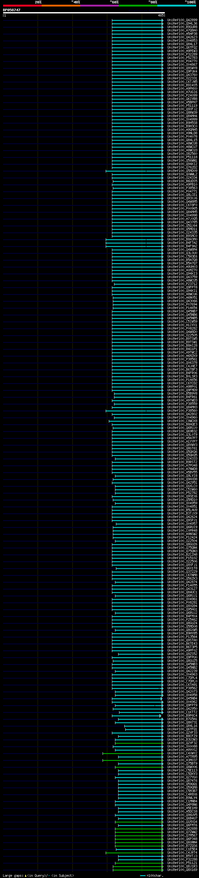Click the name UniRef100_Q37229
The image size is (199, 878).
[182, 572]
